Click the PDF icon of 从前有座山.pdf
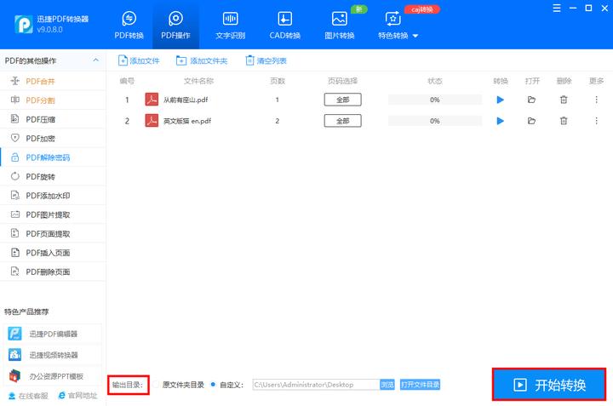Image resolution: width=613 pixels, height=406 pixels. tap(152, 100)
